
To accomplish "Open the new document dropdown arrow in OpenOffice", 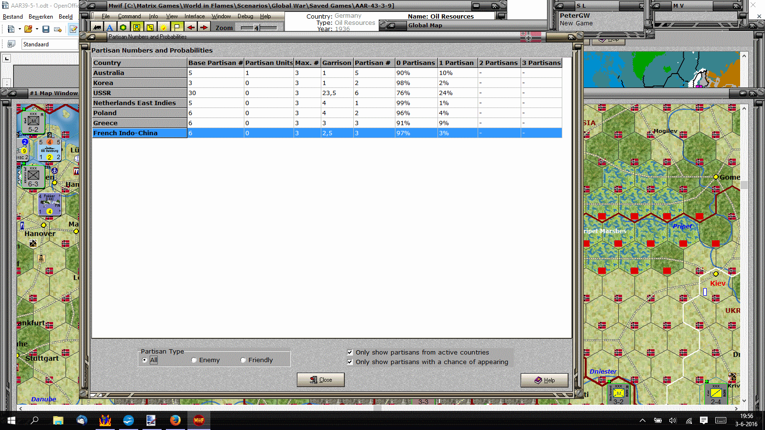I will tap(20, 29).
